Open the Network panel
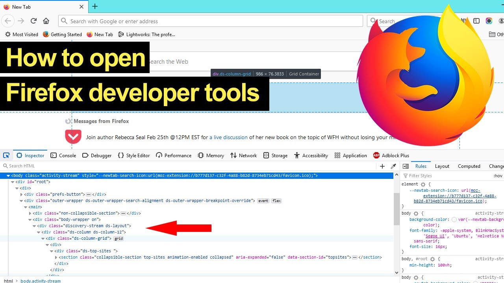 pos(243,155)
